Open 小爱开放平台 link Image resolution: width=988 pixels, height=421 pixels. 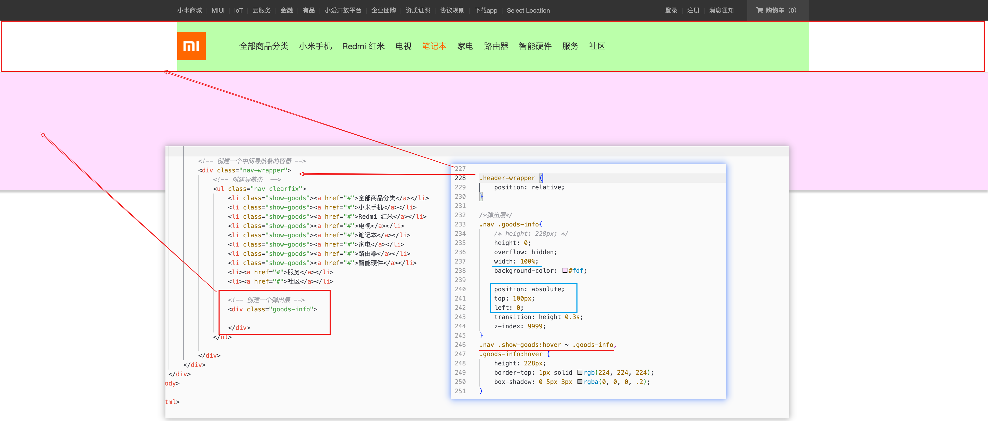pos(342,10)
